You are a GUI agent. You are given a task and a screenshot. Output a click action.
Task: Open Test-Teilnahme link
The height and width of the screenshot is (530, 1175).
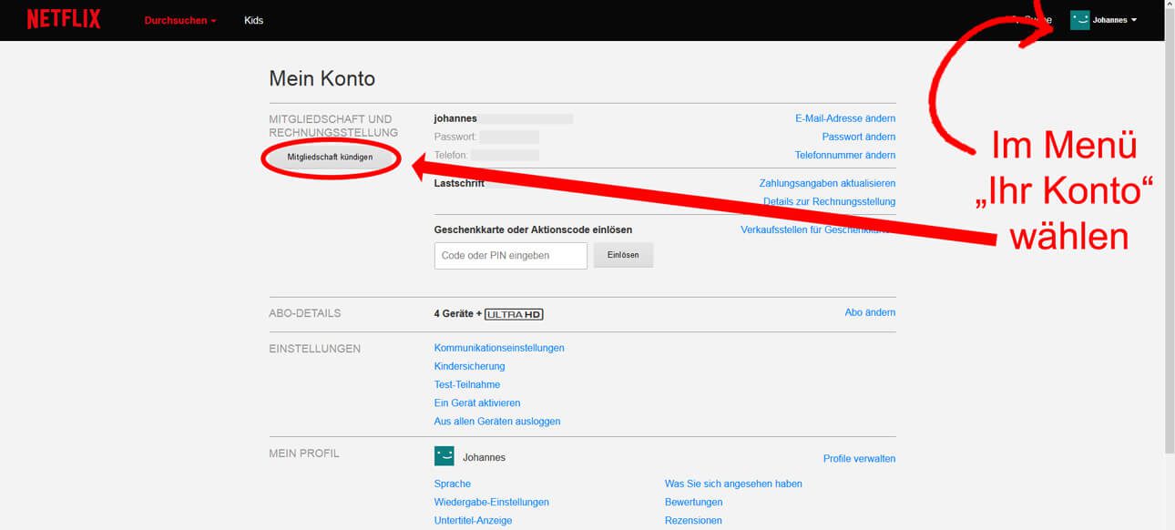[467, 384]
